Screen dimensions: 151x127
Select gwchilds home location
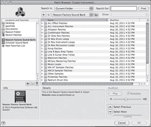10,26
